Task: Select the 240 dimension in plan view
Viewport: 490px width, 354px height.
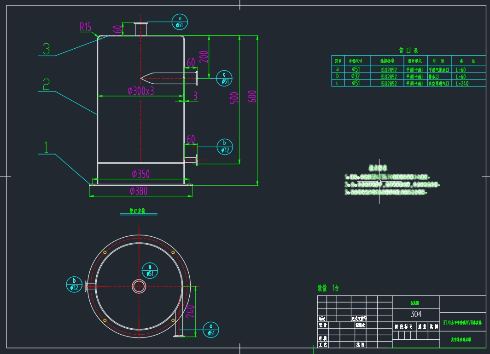Action: (190, 311)
